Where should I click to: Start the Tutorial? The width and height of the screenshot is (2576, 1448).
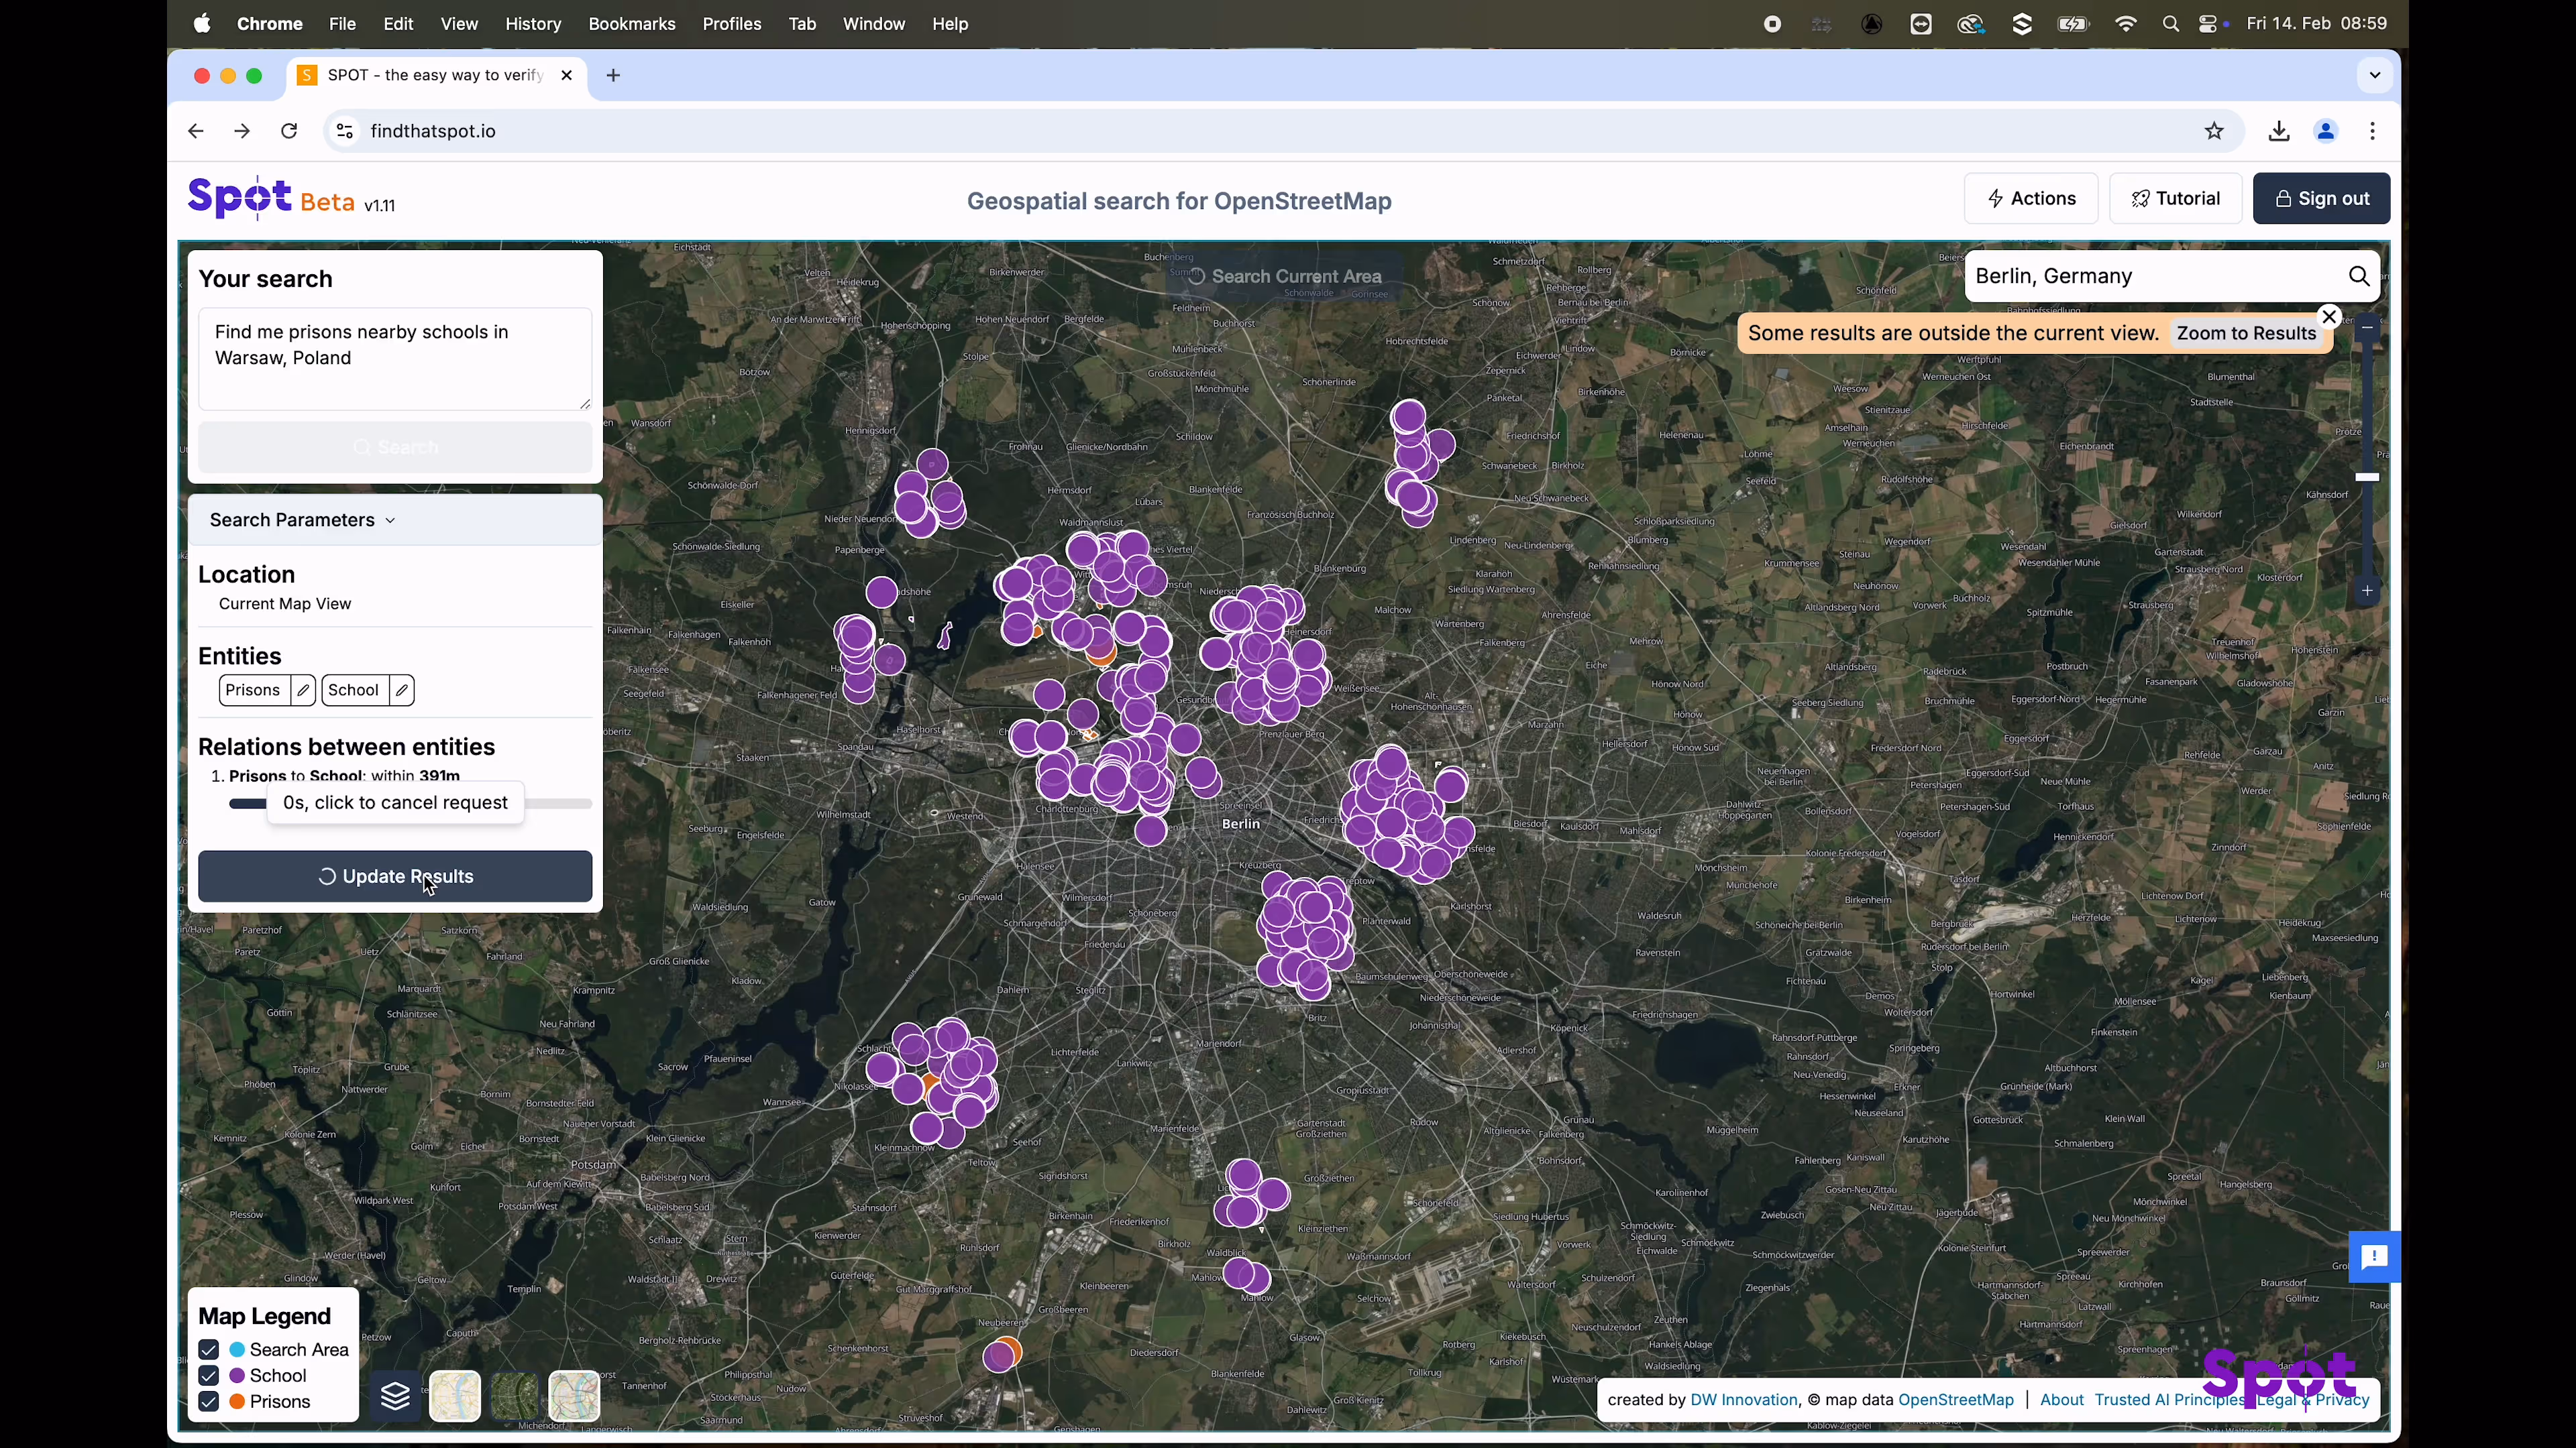pyautogui.click(x=2175, y=199)
